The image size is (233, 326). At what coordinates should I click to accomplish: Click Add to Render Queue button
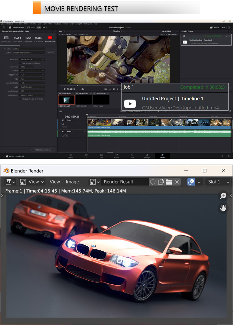pos(43,150)
